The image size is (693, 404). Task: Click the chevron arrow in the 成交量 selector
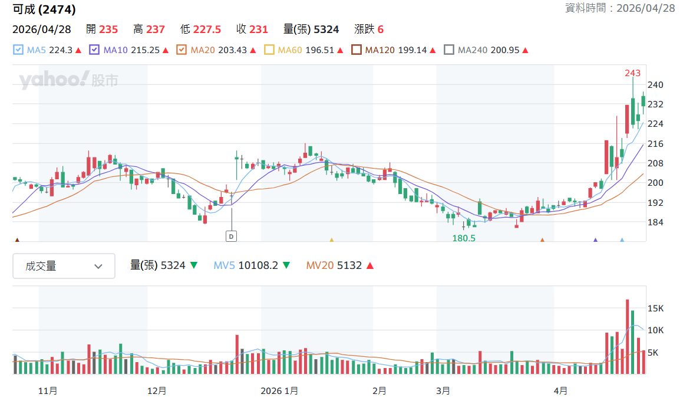point(98,267)
